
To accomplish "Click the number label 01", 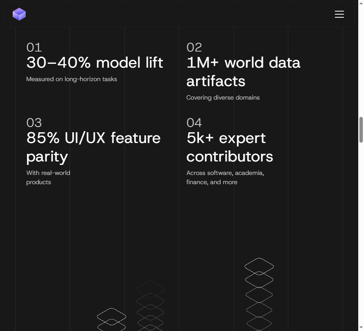I will (x=34, y=47).
